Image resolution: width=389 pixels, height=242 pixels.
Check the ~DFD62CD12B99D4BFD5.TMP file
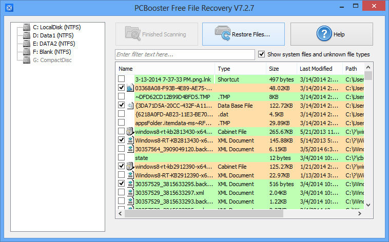[121, 96]
